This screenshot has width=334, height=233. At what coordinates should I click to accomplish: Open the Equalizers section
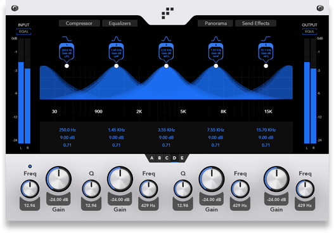(x=120, y=23)
